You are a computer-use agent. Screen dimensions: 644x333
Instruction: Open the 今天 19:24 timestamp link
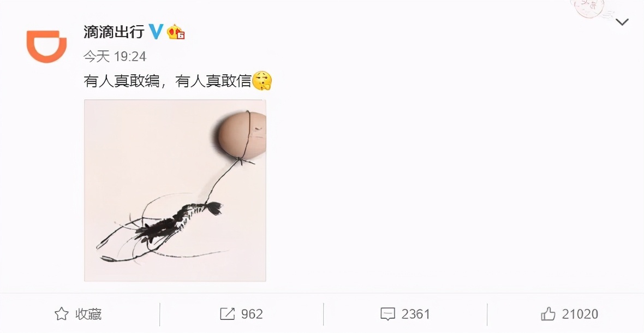pos(115,56)
